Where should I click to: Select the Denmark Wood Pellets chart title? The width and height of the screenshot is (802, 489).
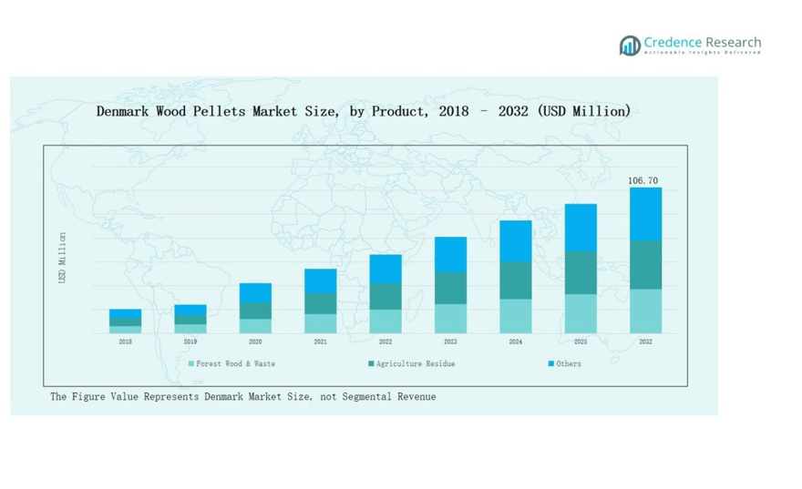(363, 111)
